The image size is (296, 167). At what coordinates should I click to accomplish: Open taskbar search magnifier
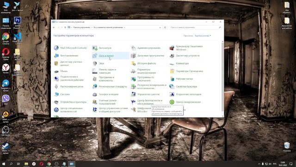click(11, 164)
